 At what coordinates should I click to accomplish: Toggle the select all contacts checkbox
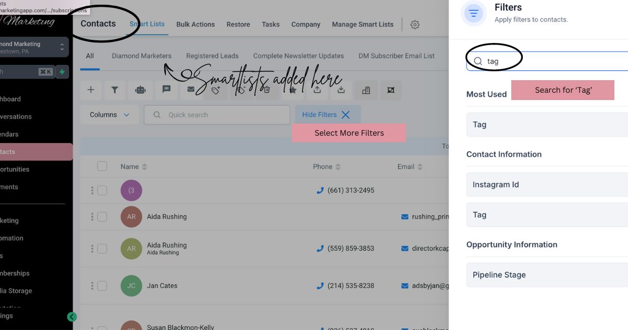(x=102, y=166)
